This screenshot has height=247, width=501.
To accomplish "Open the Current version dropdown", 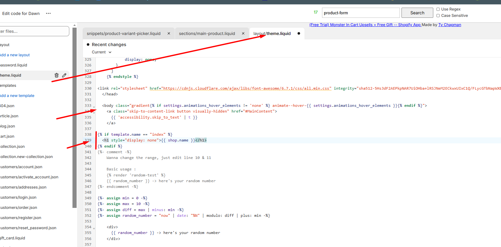I will tap(102, 52).
